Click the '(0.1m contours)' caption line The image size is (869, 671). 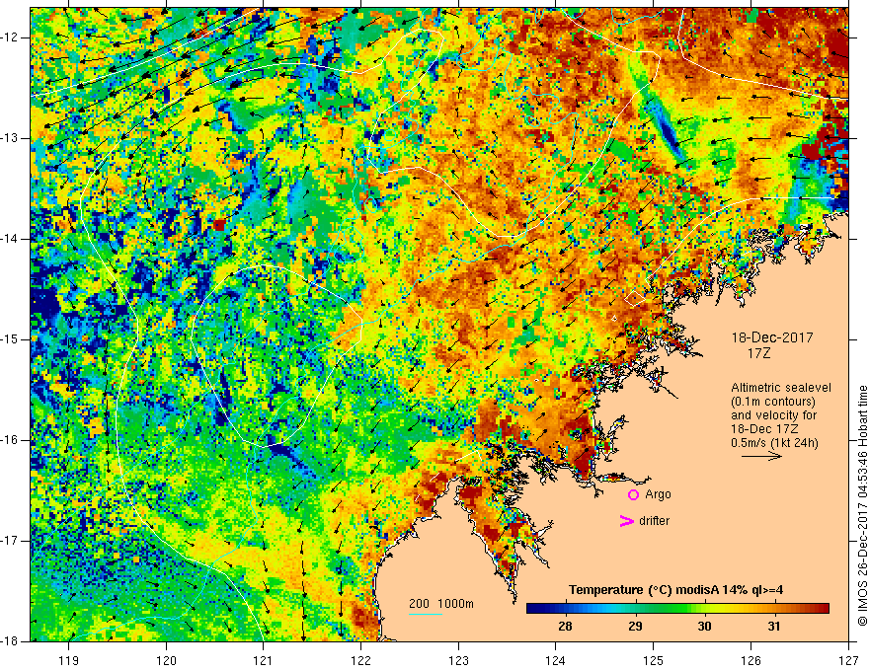[773, 402]
